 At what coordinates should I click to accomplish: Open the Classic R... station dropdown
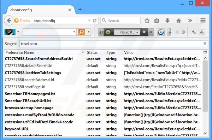pyautogui.click(x=127, y=32)
